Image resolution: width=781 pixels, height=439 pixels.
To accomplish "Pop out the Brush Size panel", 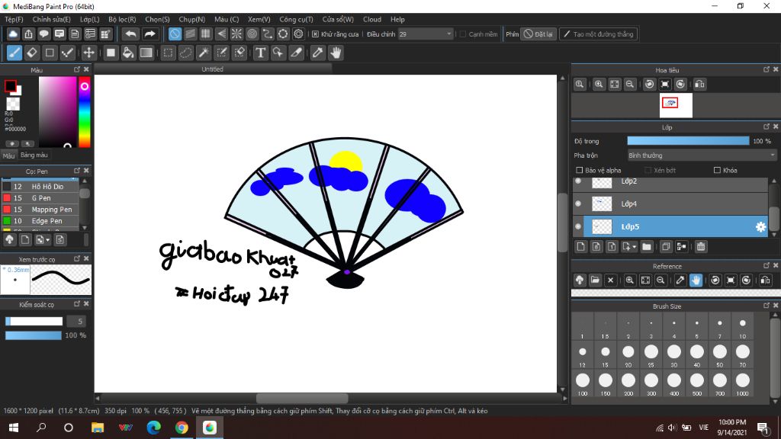I will [x=766, y=306].
